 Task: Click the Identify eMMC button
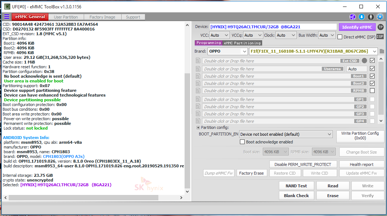tap(357, 27)
